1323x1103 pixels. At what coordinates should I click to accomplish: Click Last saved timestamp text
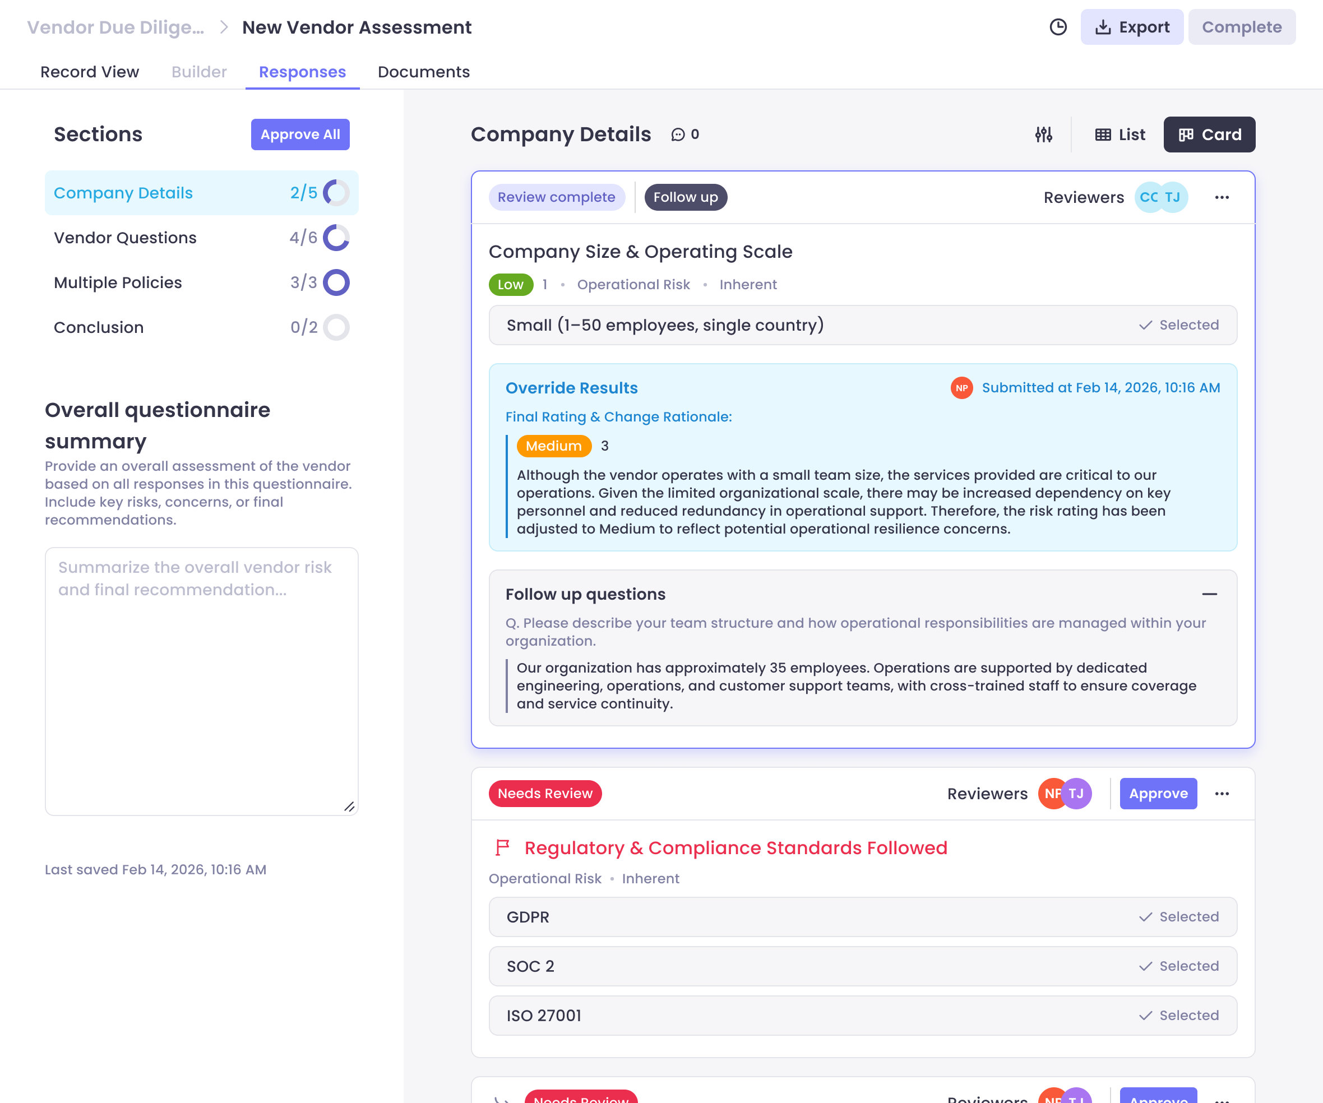[156, 870]
